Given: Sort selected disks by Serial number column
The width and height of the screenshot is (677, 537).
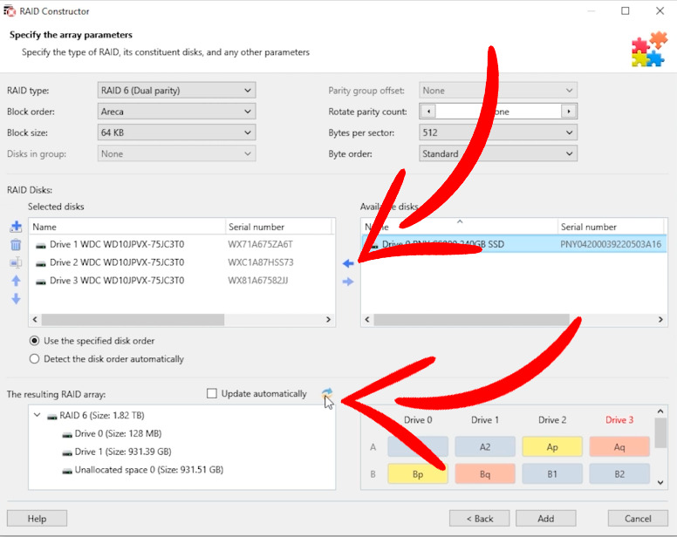Looking at the screenshot, I should point(278,227).
